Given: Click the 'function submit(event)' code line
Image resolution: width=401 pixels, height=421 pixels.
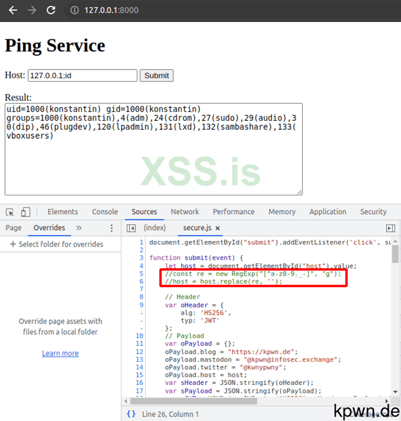Looking at the screenshot, I should click(196, 258).
